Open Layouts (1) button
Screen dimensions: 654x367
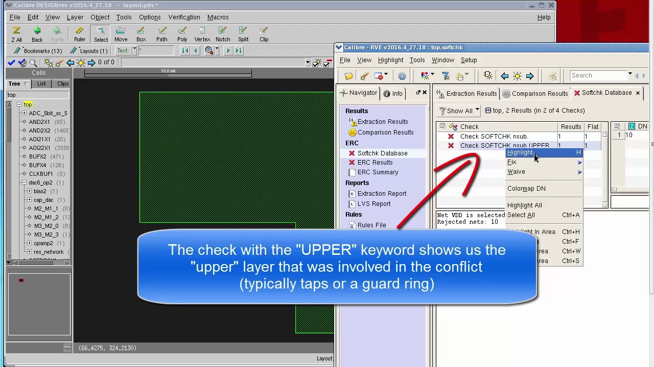point(89,51)
